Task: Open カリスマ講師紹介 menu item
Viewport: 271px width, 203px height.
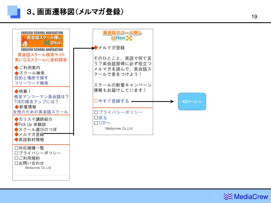Action: point(33,119)
